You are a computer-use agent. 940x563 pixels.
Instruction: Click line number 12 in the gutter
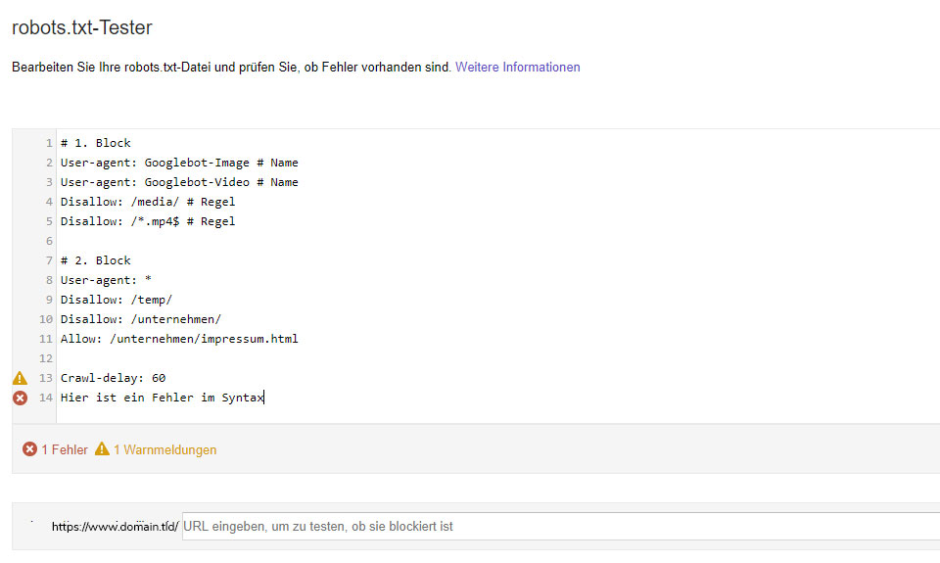tap(46, 358)
